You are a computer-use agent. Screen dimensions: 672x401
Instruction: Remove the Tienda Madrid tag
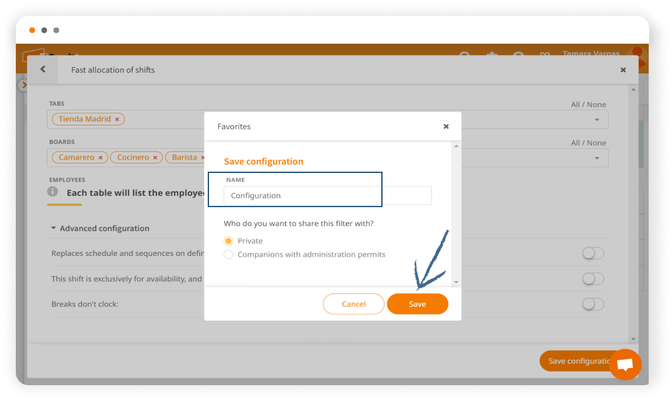tap(117, 119)
